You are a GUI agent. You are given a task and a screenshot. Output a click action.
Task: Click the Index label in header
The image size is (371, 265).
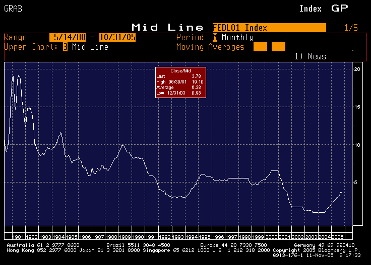pos(311,9)
